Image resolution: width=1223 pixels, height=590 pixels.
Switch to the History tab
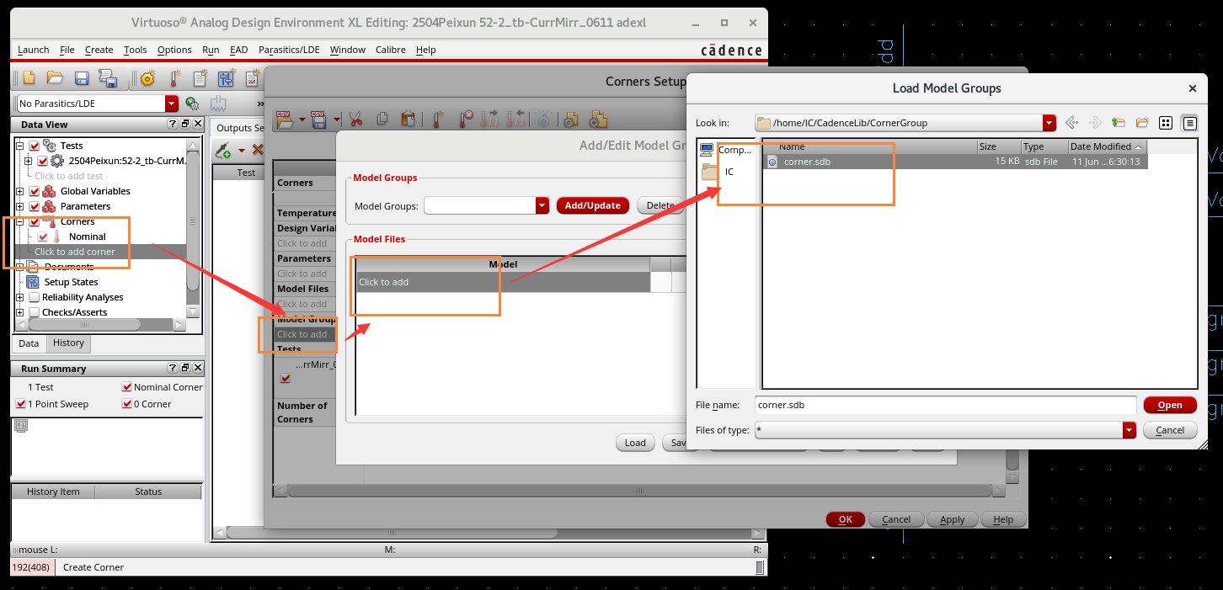[68, 343]
